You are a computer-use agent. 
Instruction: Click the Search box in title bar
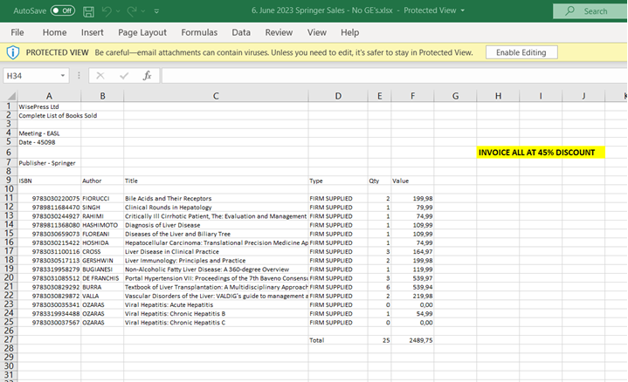pyautogui.click(x=590, y=11)
